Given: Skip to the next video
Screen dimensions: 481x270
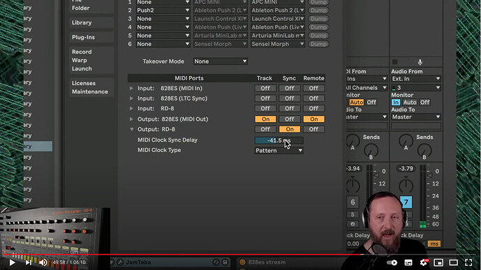Looking at the screenshot, I should (x=28, y=262).
